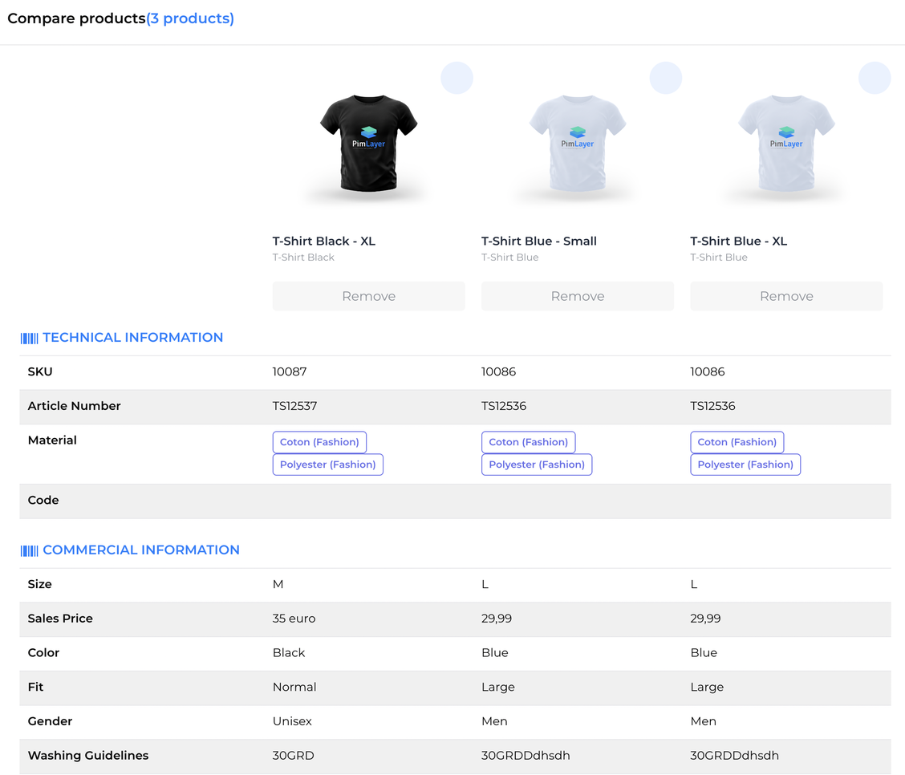The height and width of the screenshot is (775, 905).
Task: Select the Polyester (Fashion) tag for T-Shirt Blue - XL
Action: click(x=745, y=465)
